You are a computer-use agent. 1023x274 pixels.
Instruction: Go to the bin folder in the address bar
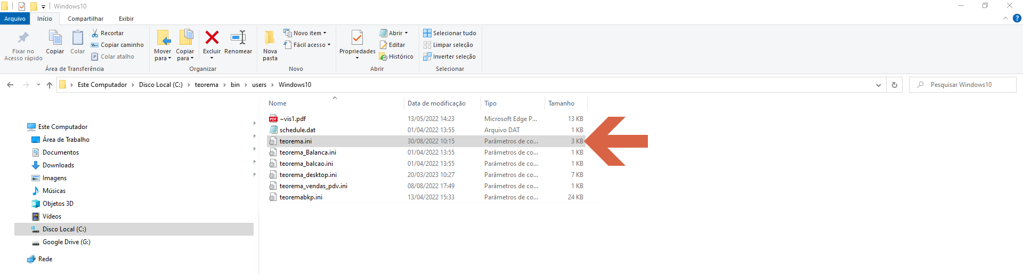[x=235, y=85]
